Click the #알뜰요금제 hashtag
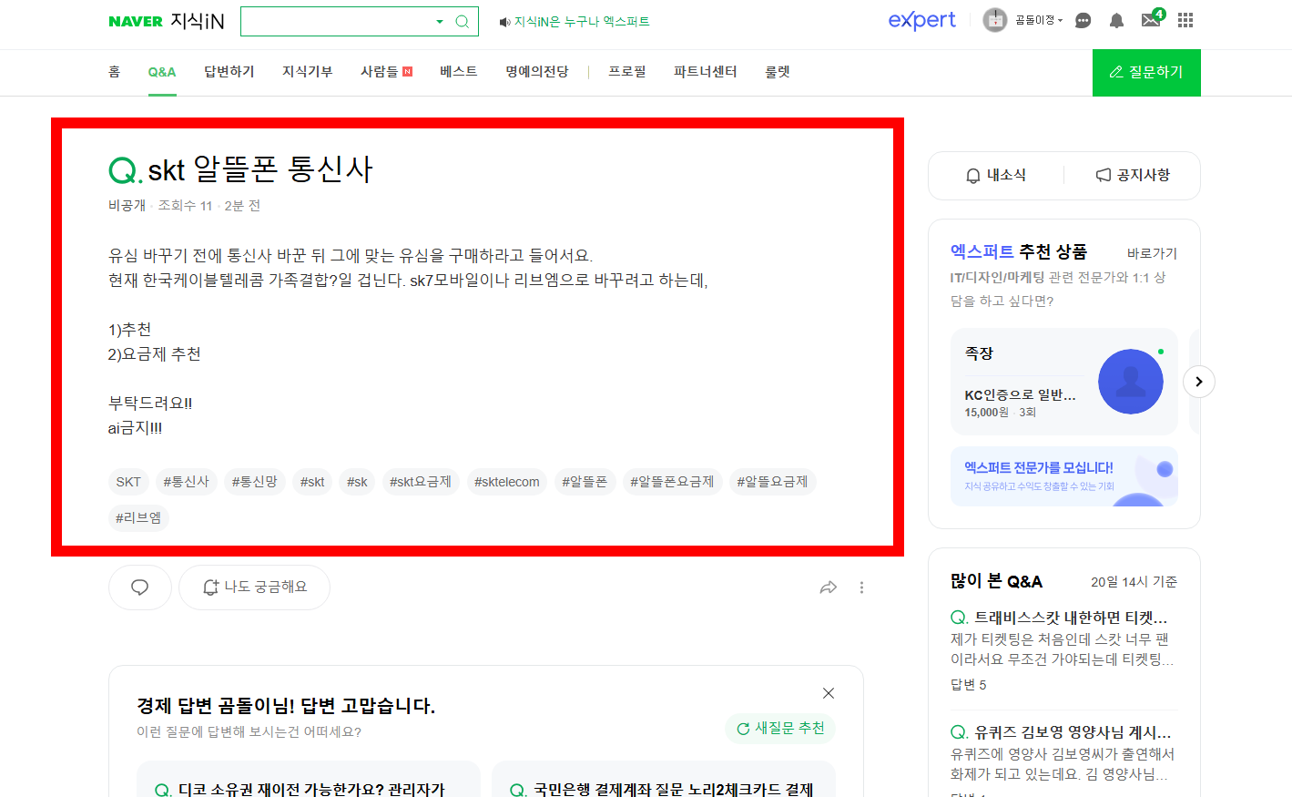This screenshot has height=797, width=1292. [772, 482]
